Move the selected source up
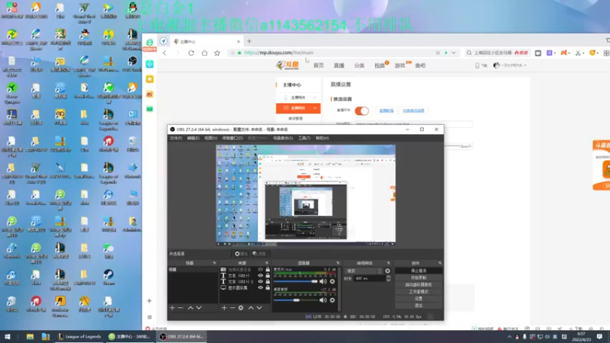 pos(251,308)
